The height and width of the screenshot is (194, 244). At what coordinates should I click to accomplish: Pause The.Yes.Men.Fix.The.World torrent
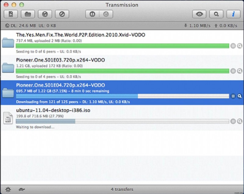[x=233, y=46]
